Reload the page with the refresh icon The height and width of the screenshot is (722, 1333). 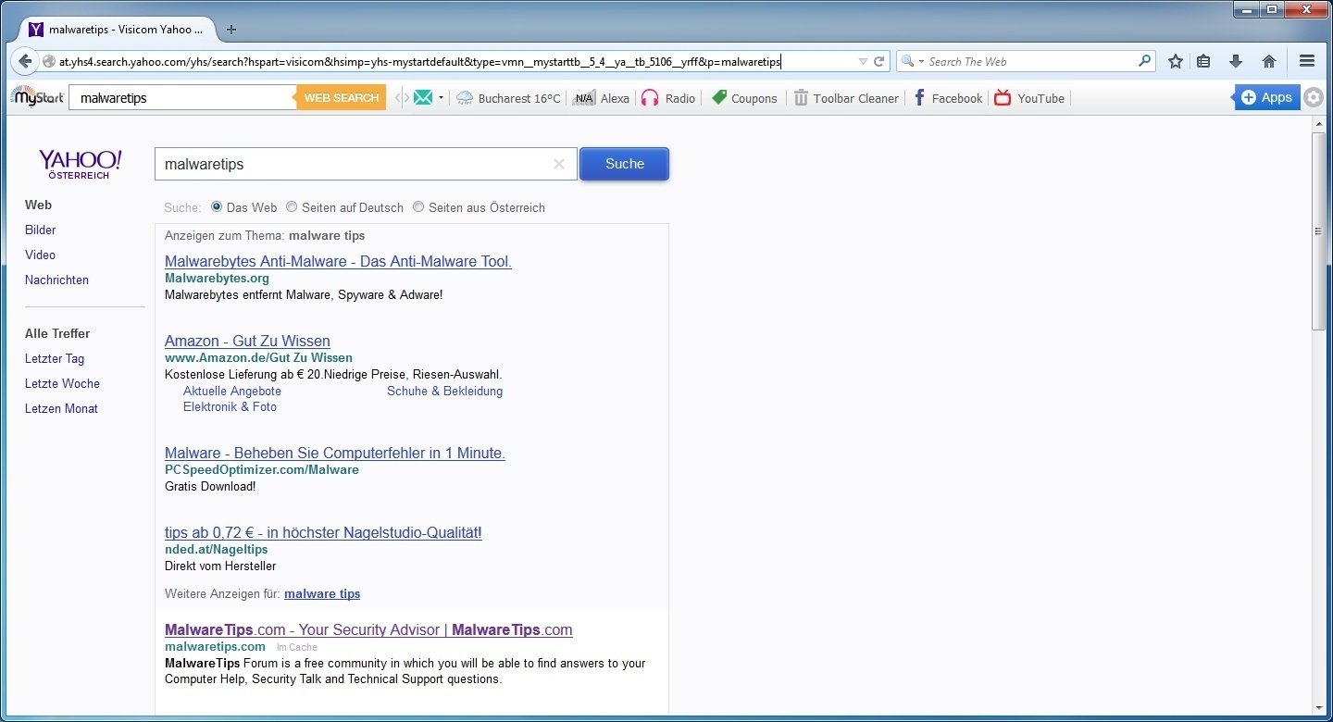click(x=879, y=62)
